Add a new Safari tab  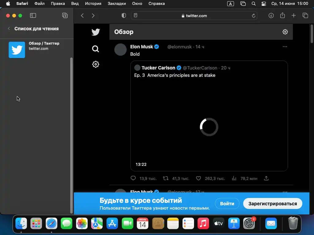click(x=293, y=16)
